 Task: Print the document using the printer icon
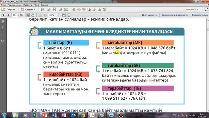pos(55,10)
